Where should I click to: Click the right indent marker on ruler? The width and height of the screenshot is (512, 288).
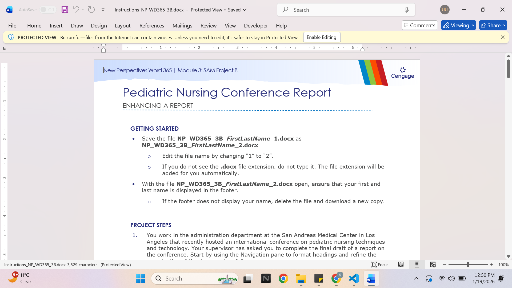(363, 49)
